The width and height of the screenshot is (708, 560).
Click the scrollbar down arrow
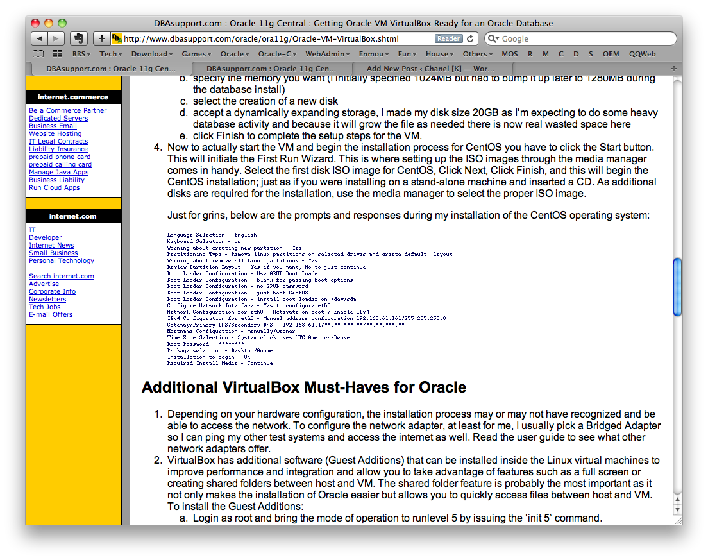point(677,509)
